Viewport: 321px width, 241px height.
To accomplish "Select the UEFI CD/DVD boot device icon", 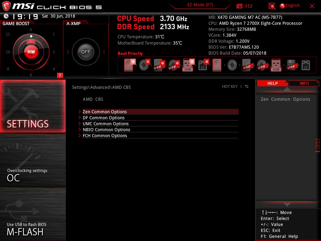I will [144, 65].
